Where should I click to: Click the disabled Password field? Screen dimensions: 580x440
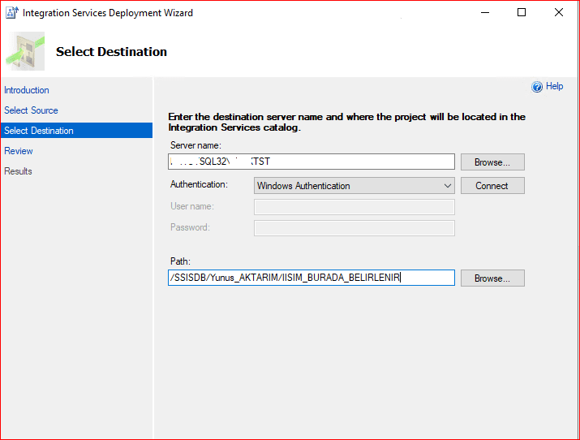coord(354,228)
